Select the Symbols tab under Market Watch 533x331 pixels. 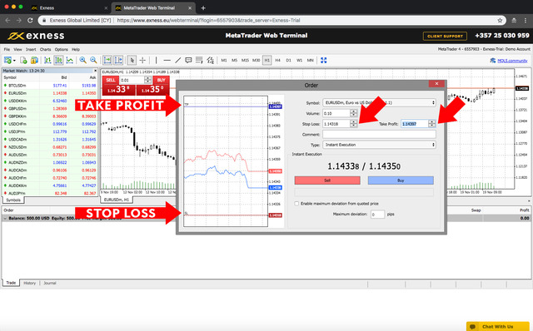13,200
